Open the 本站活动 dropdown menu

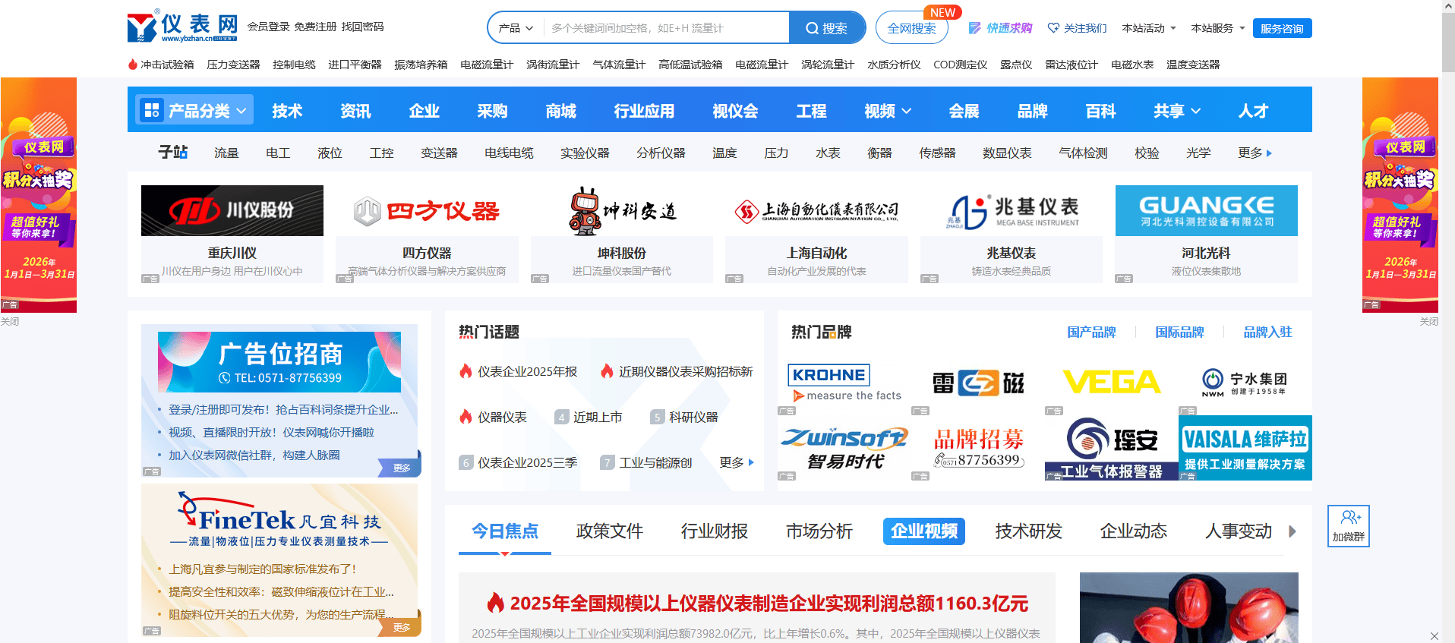click(1148, 28)
